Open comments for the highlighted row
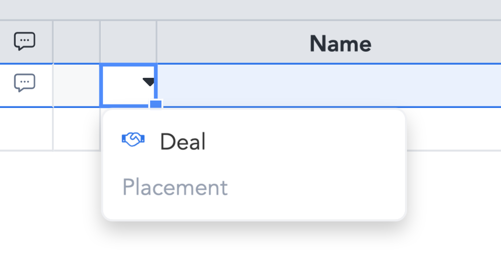 coord(25,83)
